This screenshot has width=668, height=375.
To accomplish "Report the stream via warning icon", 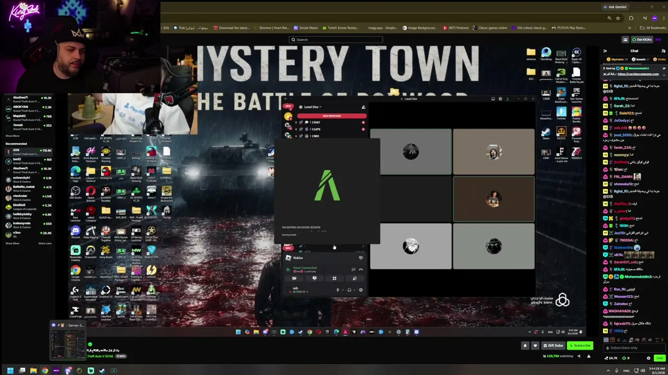I will [589, 356].
